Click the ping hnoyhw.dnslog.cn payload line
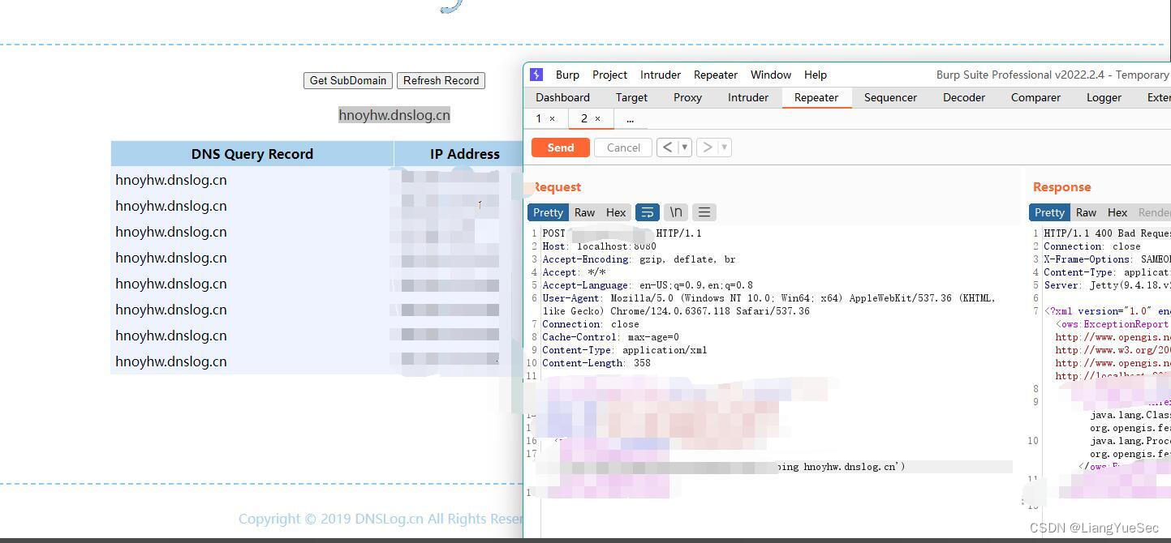The height and width of the screenshot is (543, 1171). click(x=841, y=467)
